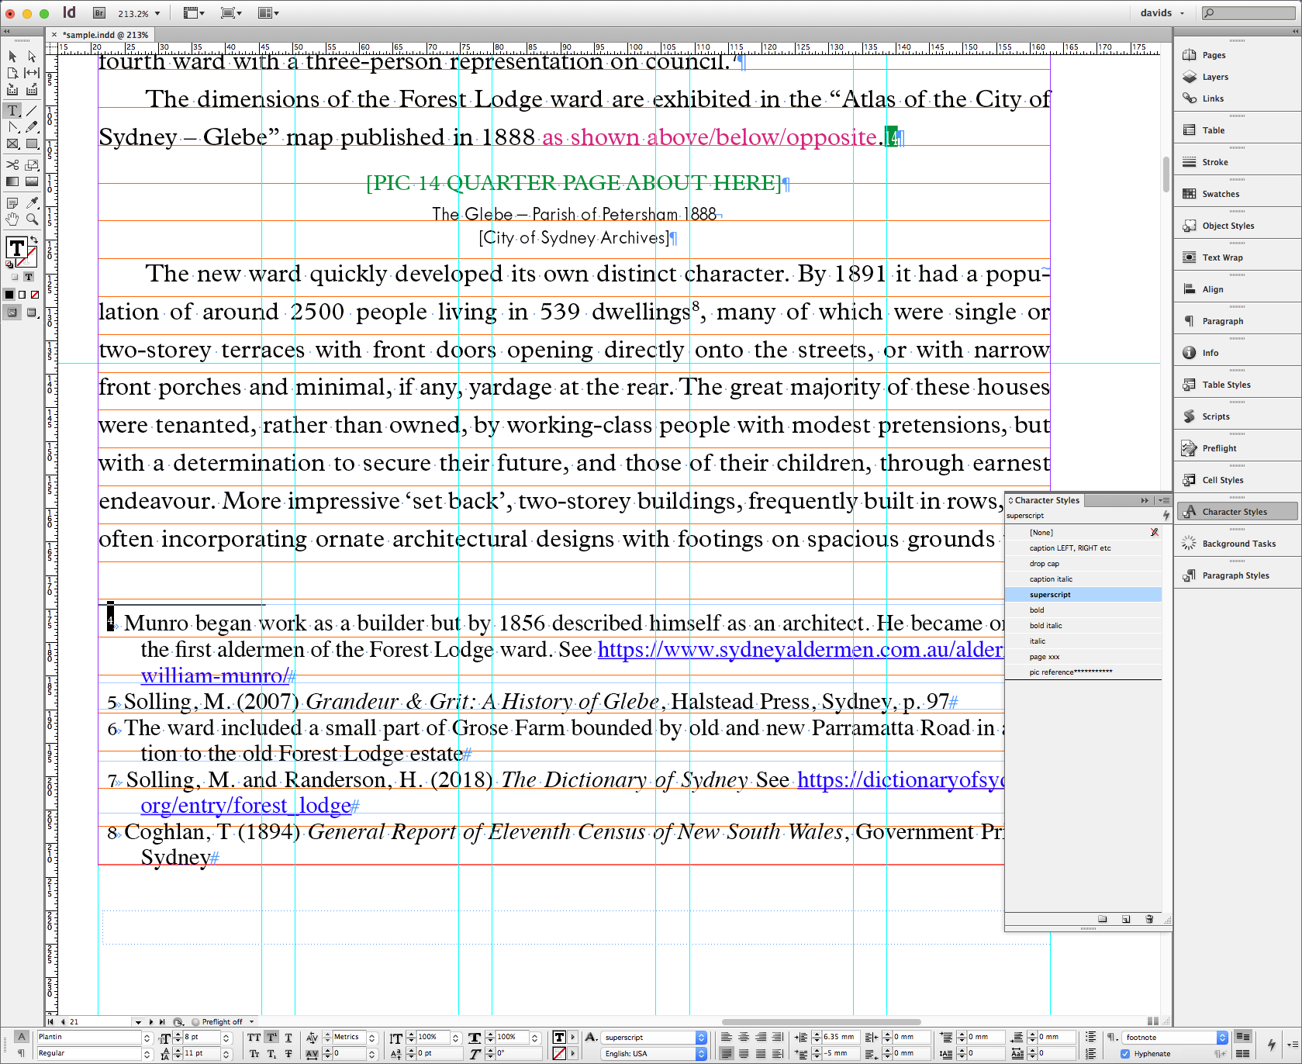
Task: Activate the Hand tool
Action: pos(12,219)
